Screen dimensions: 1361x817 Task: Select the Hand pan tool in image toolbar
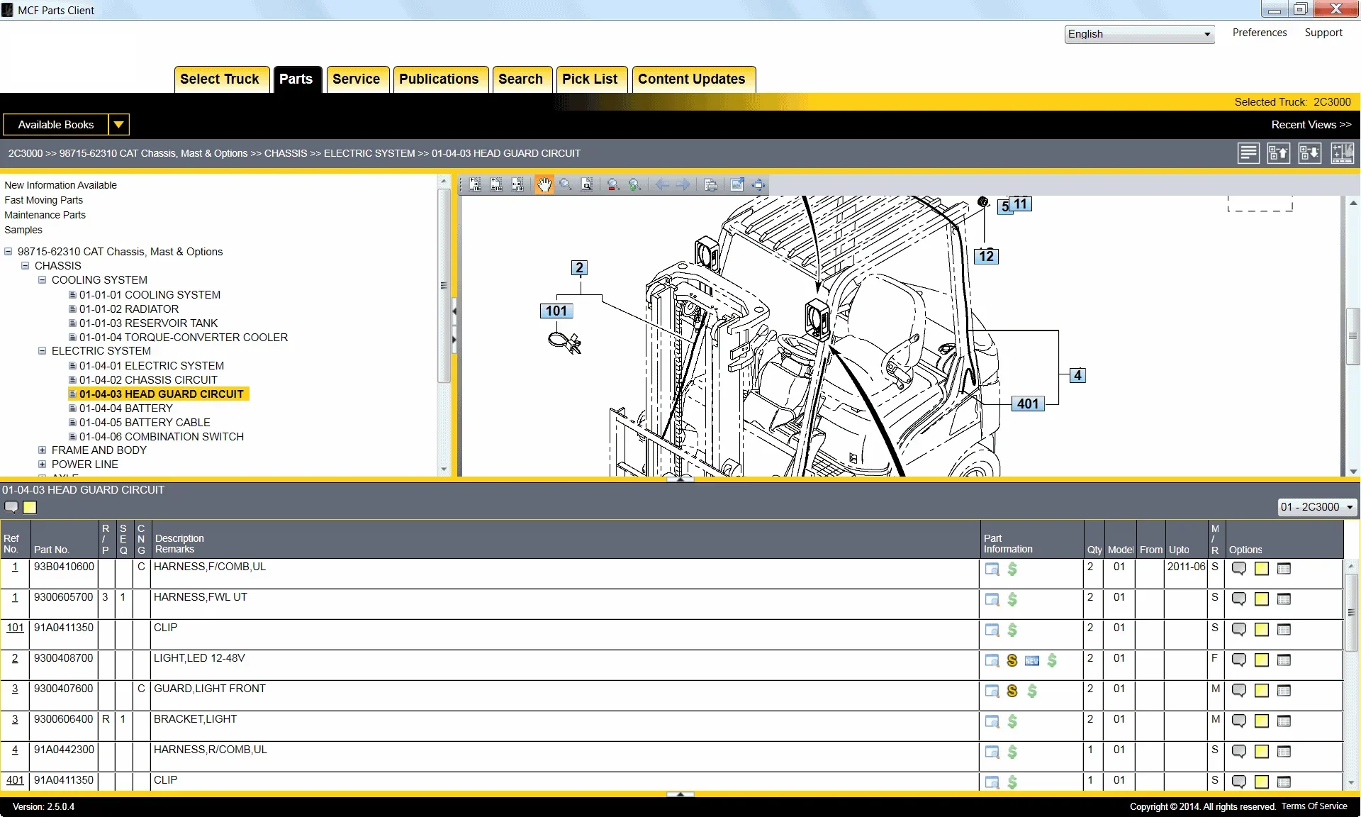click(544, 185)
